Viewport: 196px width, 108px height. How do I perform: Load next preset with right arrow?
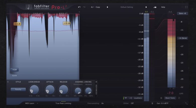tap(146, 7)
